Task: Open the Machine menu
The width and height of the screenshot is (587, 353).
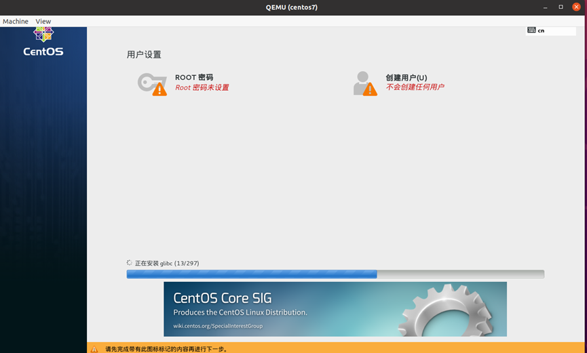Action: [x=16, y=21]
